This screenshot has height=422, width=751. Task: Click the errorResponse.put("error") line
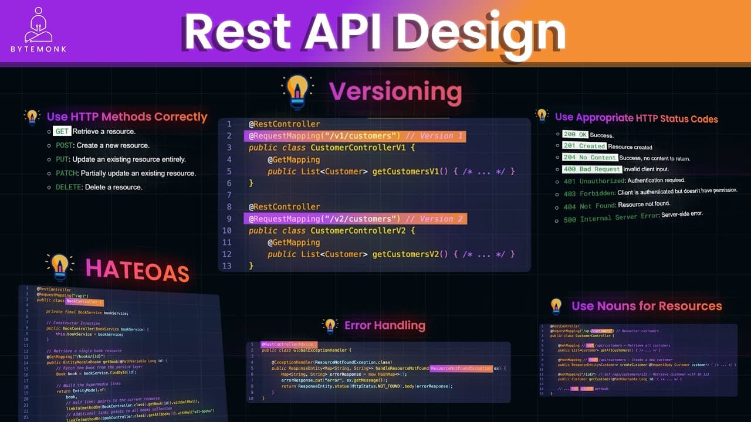click(x=334, y=380)
